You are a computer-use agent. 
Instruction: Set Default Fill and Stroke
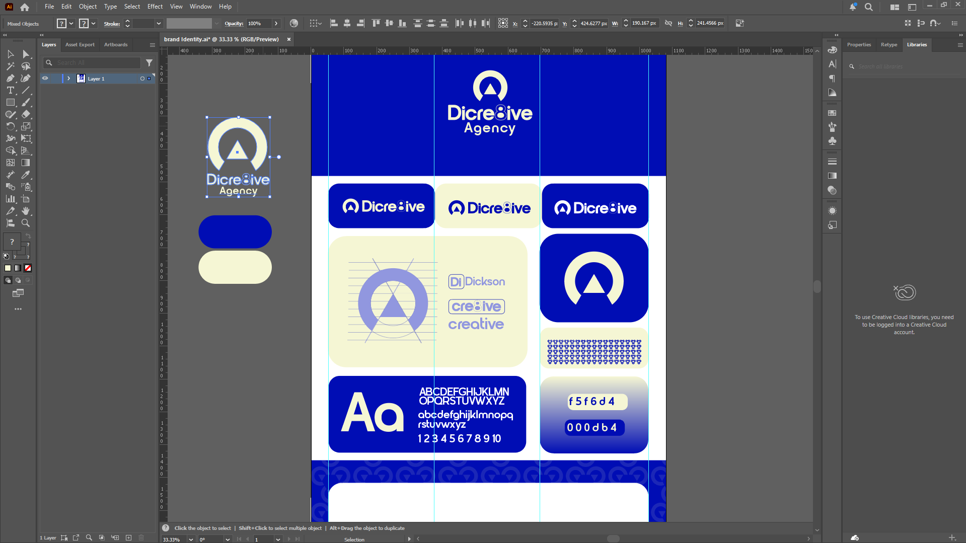(6, 256)
